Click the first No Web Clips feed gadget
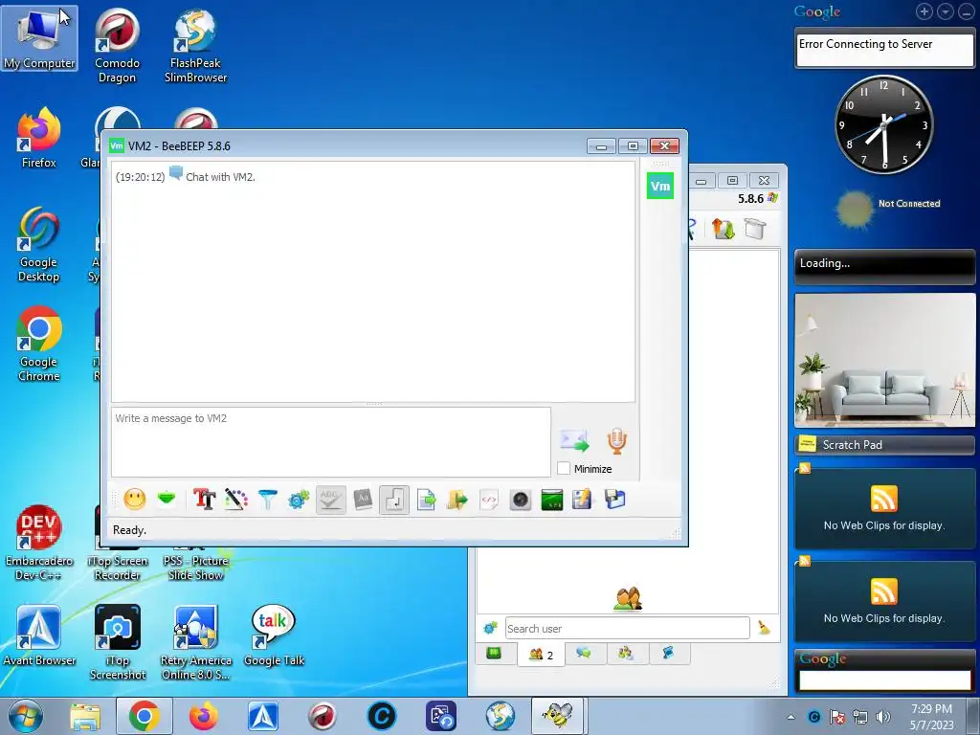This screenshot has width=980, height=735. coord(884,508)
